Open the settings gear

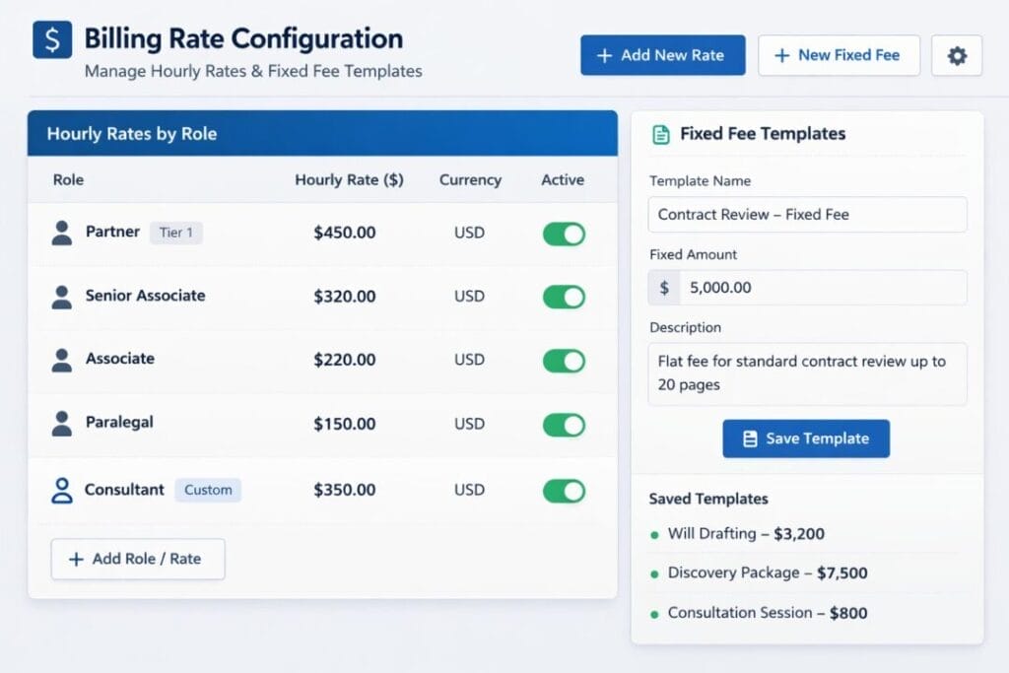(955, 55)
